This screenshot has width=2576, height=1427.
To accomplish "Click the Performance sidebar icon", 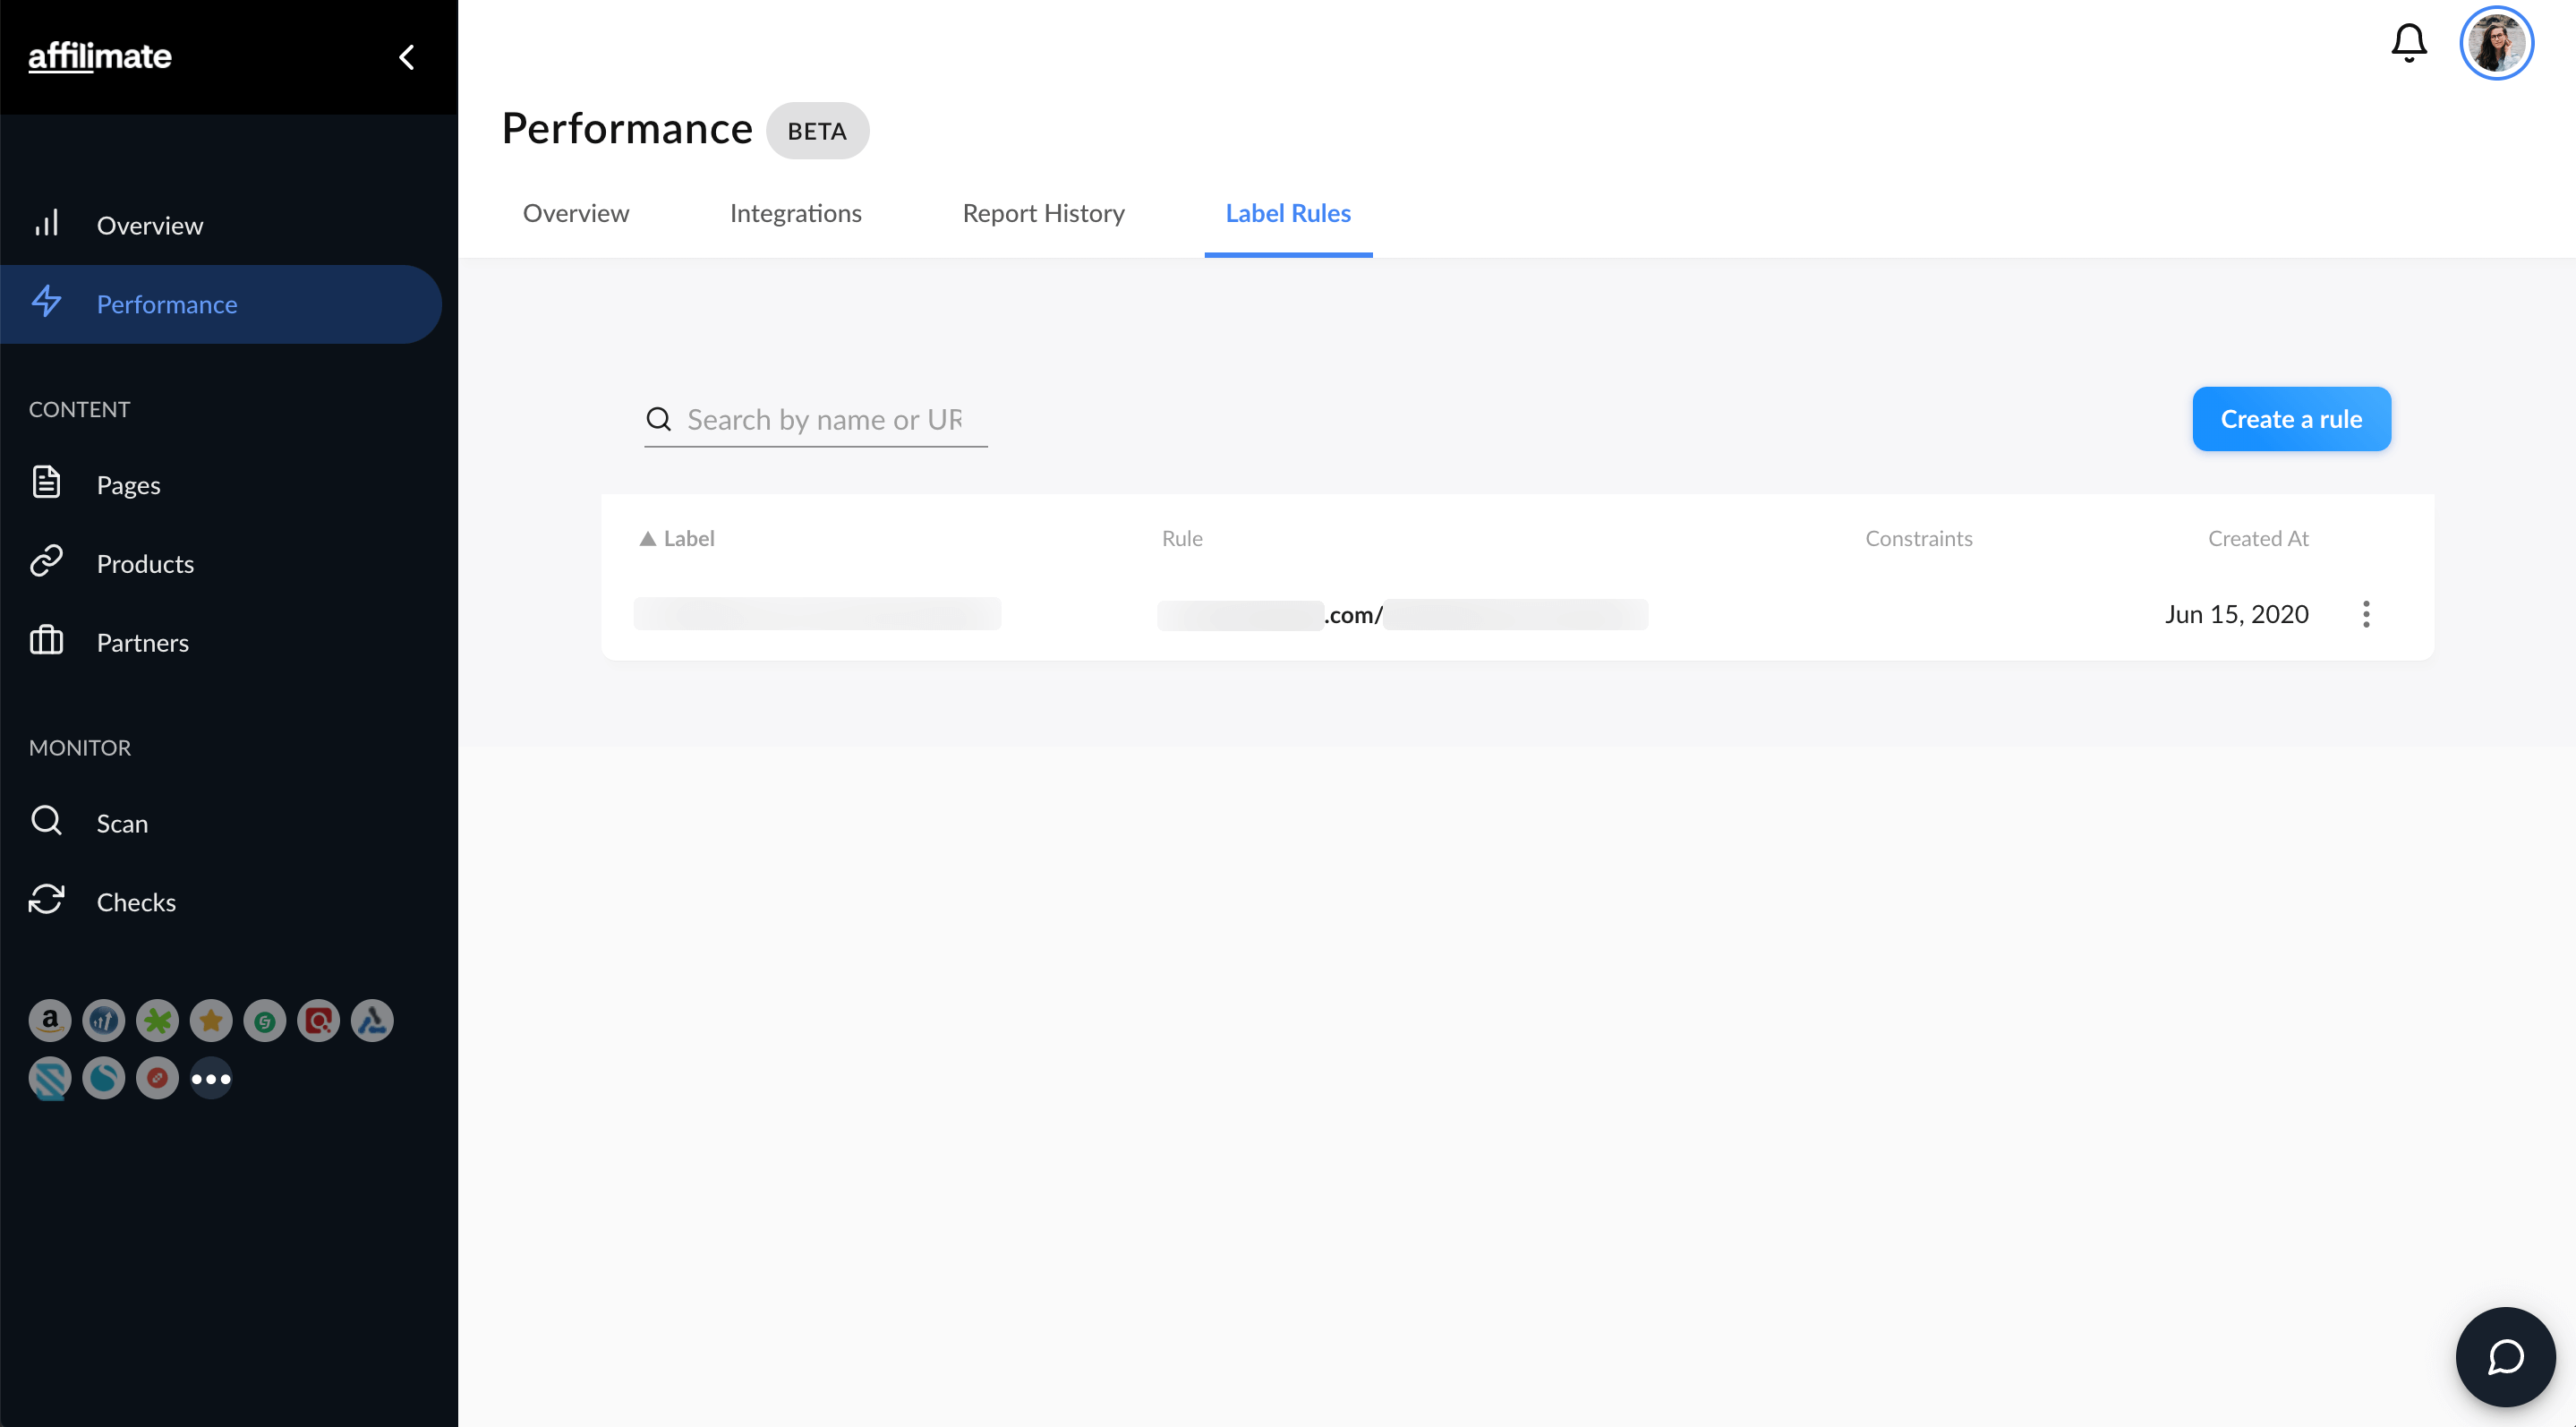I will (x=47, y=304).
